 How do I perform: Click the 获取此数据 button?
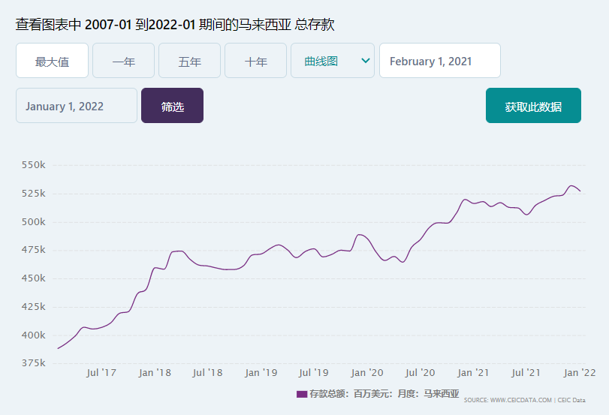532,106
